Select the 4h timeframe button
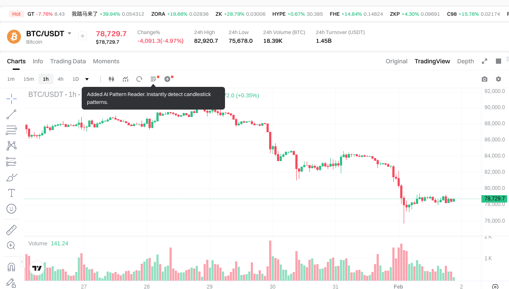 [60, 79]
